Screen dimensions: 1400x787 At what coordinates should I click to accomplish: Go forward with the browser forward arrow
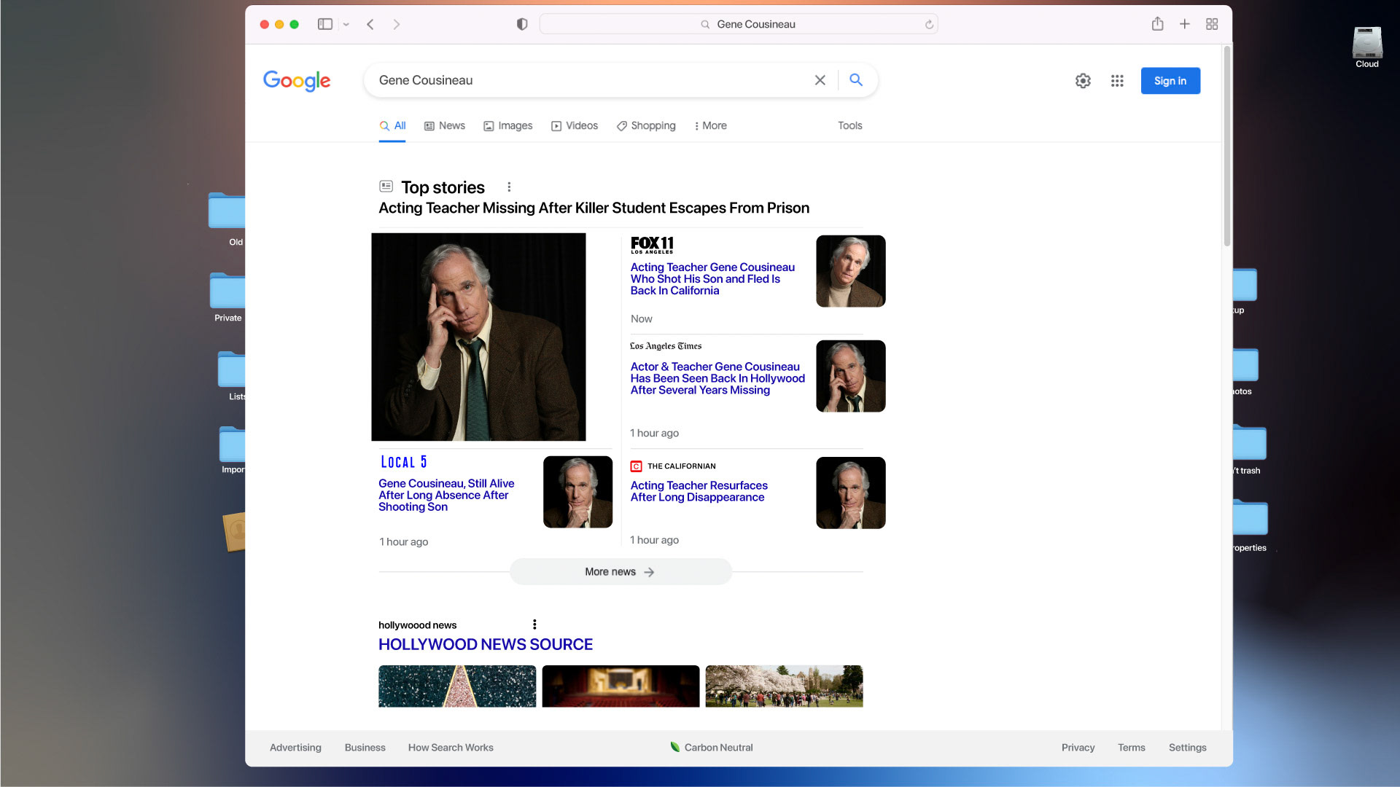[x=396, y=24]
